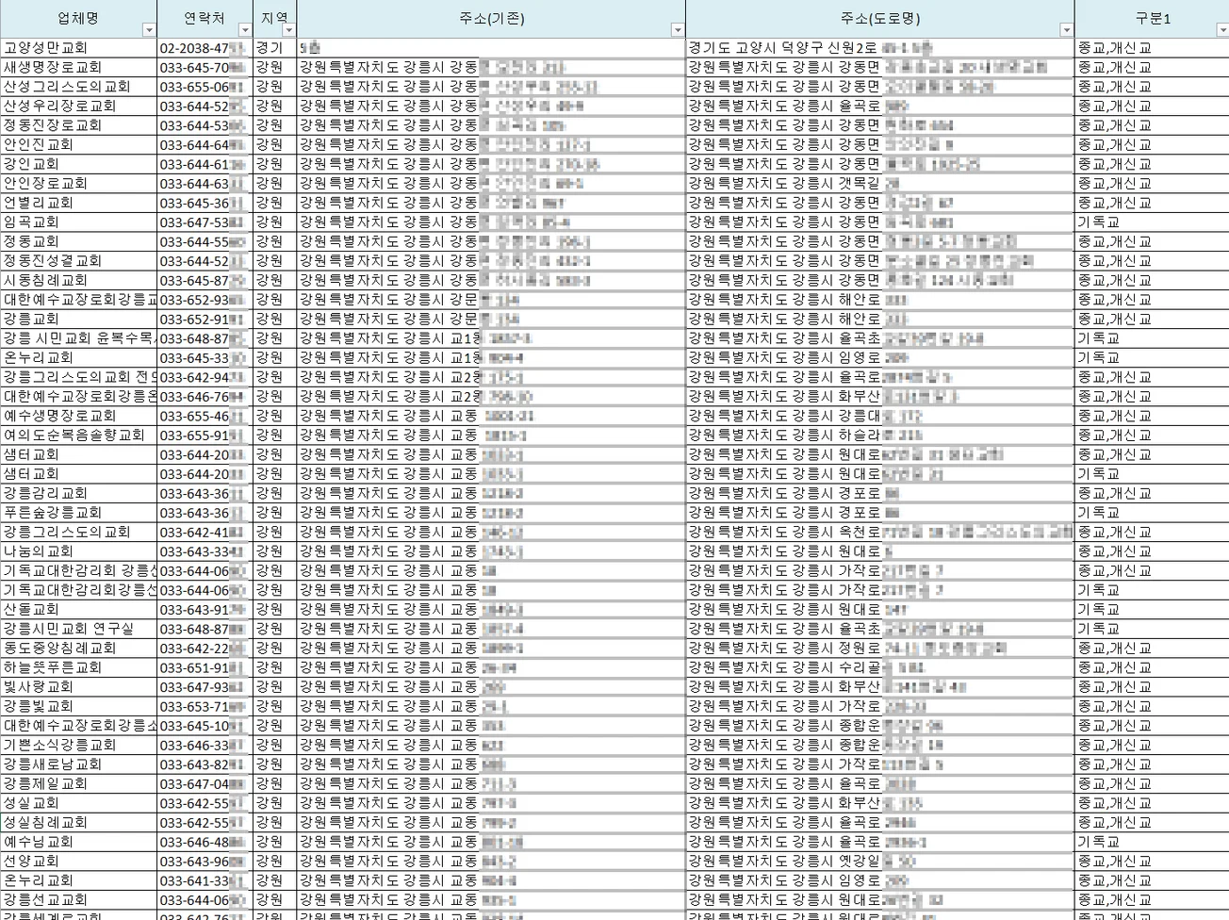The image size is (1229, 920).
Task: Click the 주소(도로명) header label
Action: point(880,18)
